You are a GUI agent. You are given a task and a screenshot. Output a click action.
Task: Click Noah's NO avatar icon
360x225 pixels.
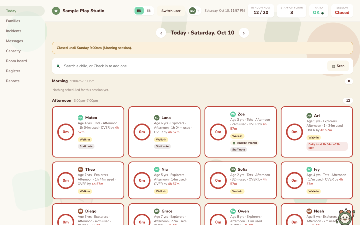309,211
